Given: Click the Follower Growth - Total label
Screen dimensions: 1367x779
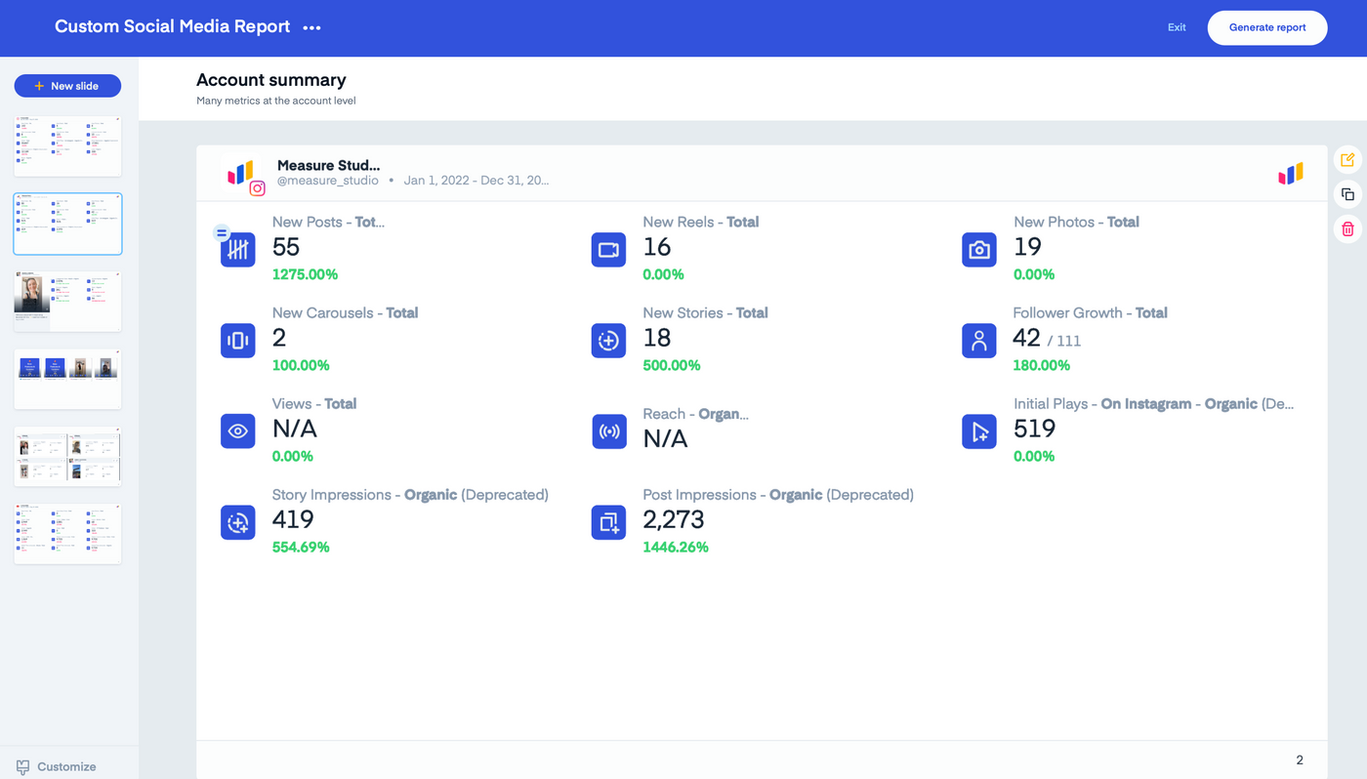Looking at the screenshot, I should point(1091,313).
